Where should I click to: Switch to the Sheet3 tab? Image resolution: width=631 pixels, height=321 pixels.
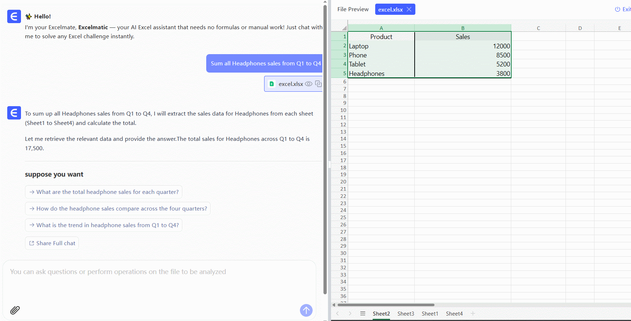(x=406, y=313)
